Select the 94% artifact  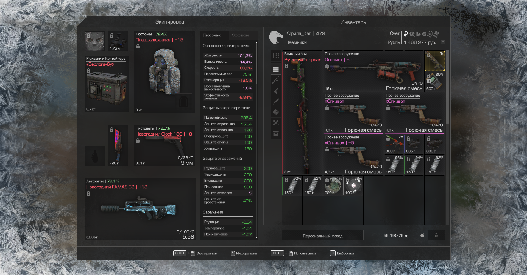click(x=414, y=165)
